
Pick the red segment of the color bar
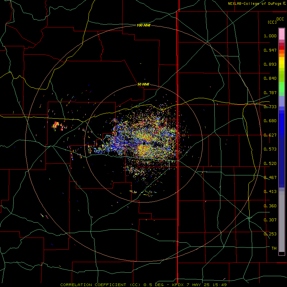click(282, 48)
